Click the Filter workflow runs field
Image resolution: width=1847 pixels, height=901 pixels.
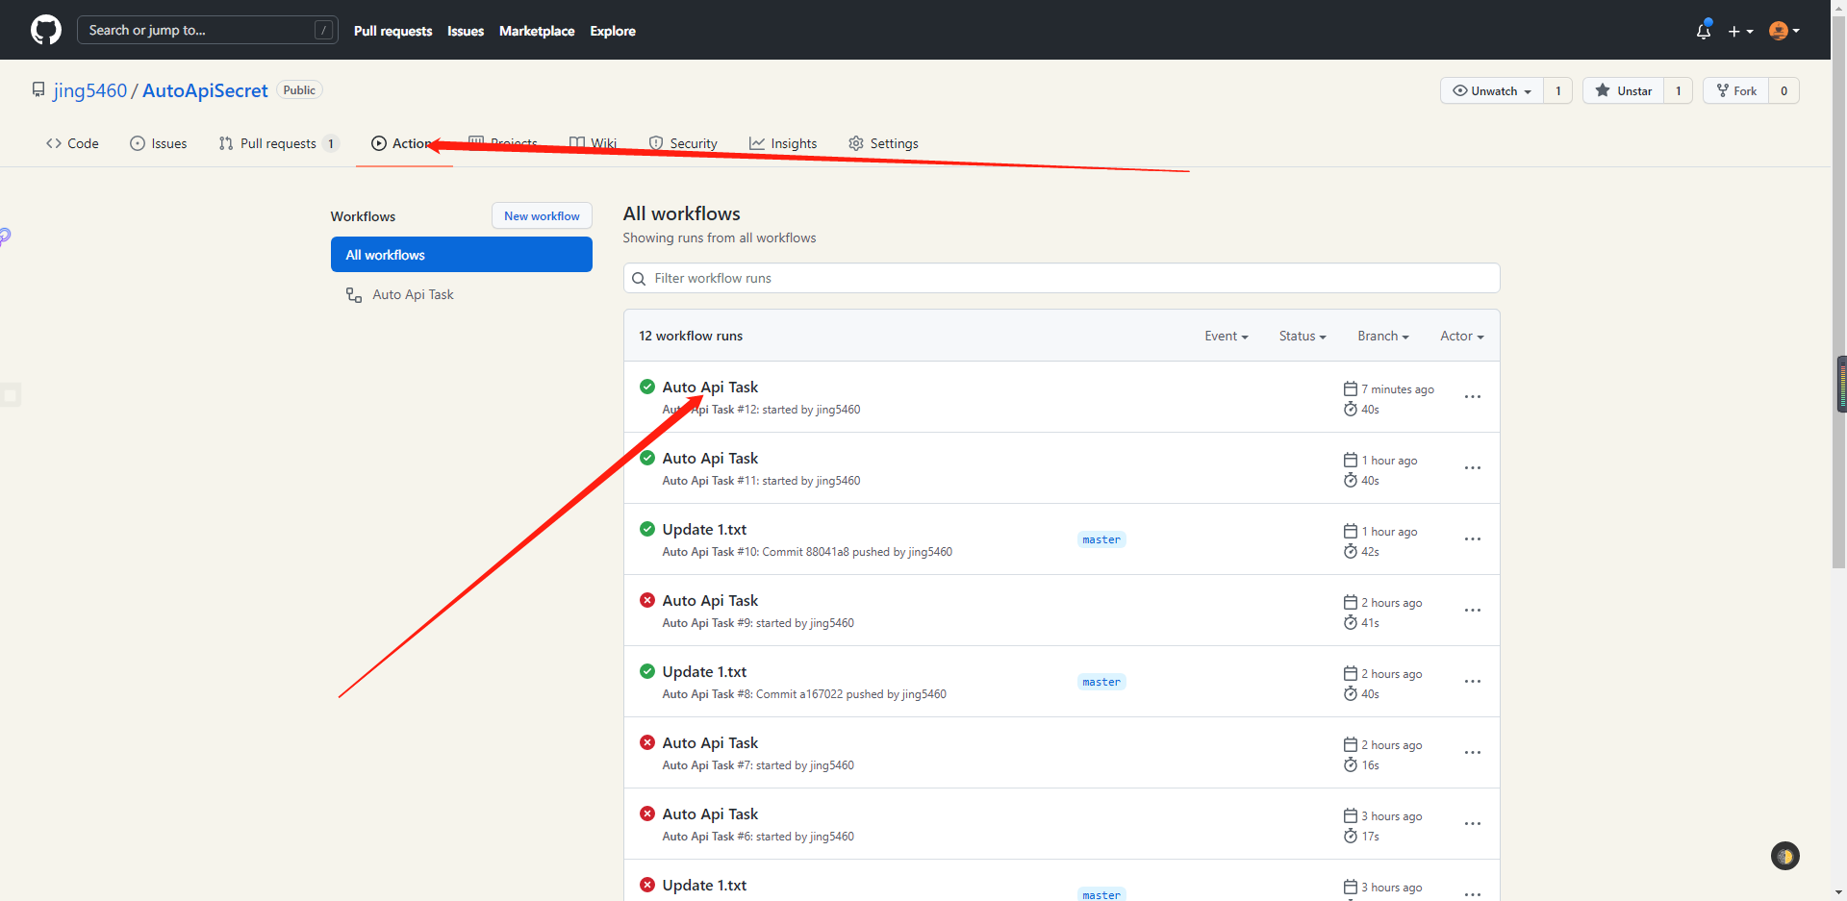[x=1062, y=278]
